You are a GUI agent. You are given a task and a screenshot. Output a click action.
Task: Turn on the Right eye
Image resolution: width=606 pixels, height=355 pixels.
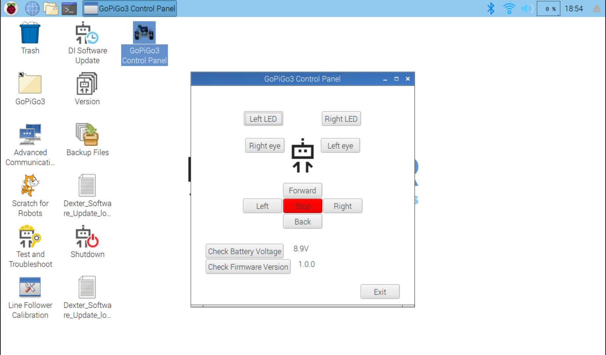(264, 146)
